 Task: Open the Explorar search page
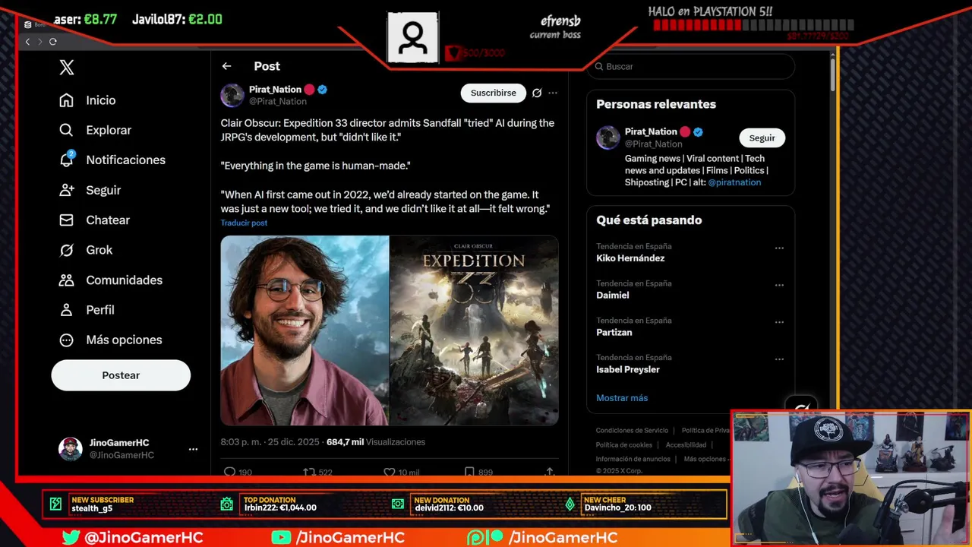95,130
